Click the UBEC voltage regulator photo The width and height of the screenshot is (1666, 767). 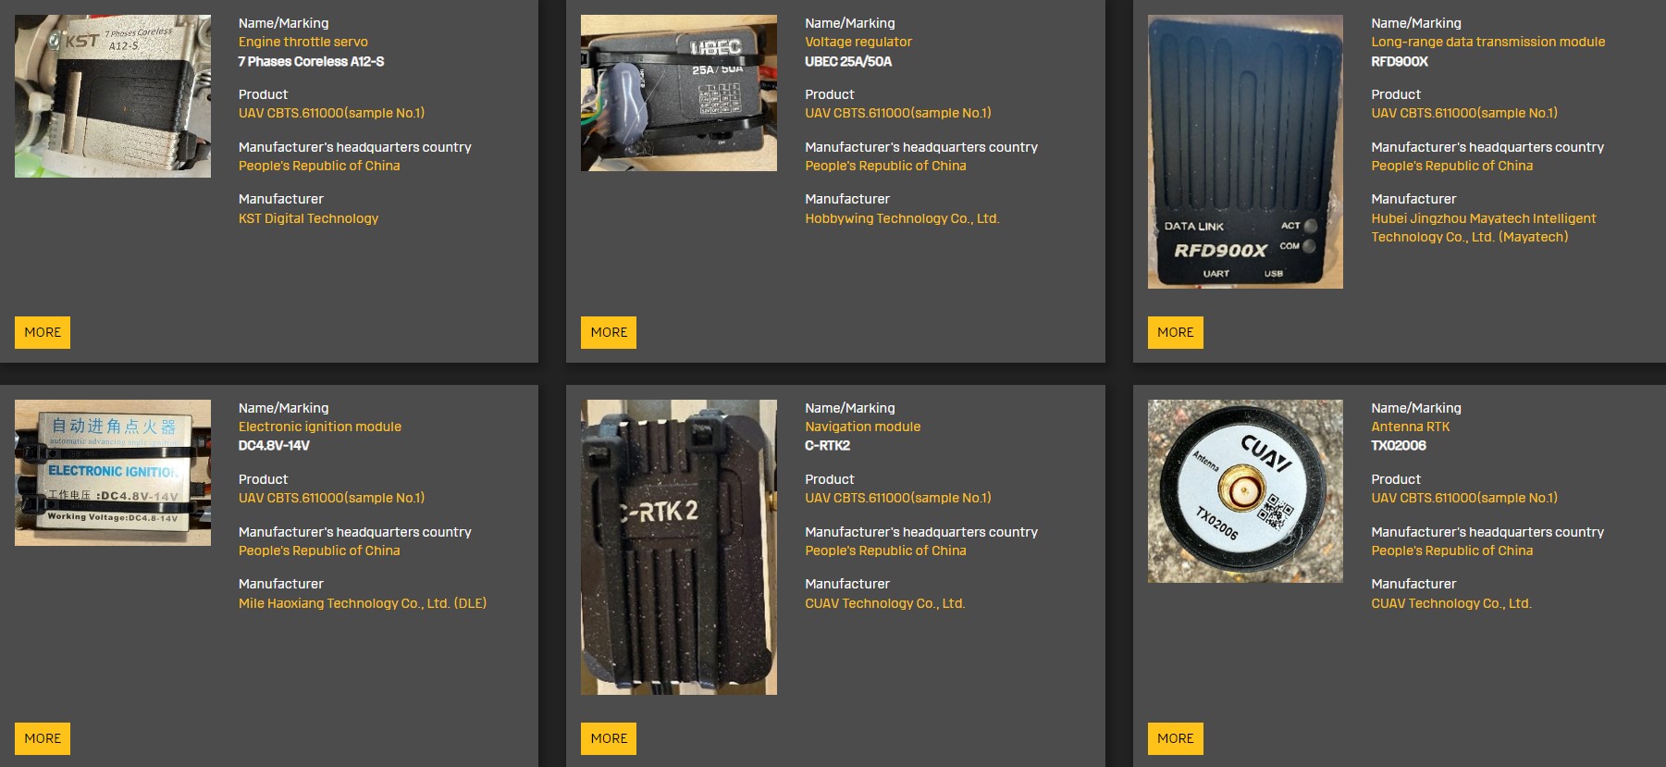click(x=679, y=93)
